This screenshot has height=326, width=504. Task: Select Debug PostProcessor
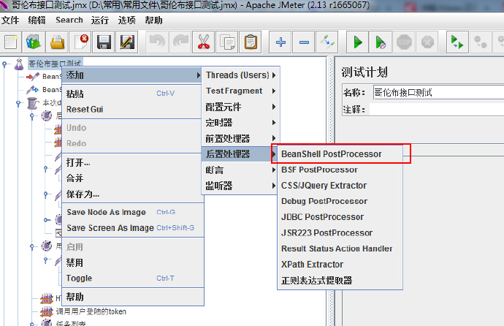pyautogui.click(x=340, y=201)
